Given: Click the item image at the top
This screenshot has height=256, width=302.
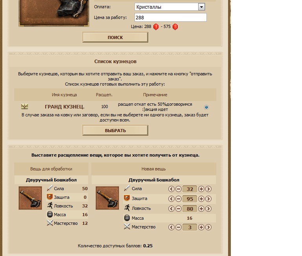Looking at the screenshot, I should tap(54, 13).
